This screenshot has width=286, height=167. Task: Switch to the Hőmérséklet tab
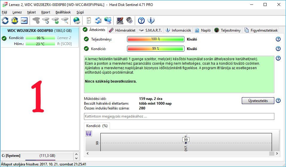click(x=122, y=30)
